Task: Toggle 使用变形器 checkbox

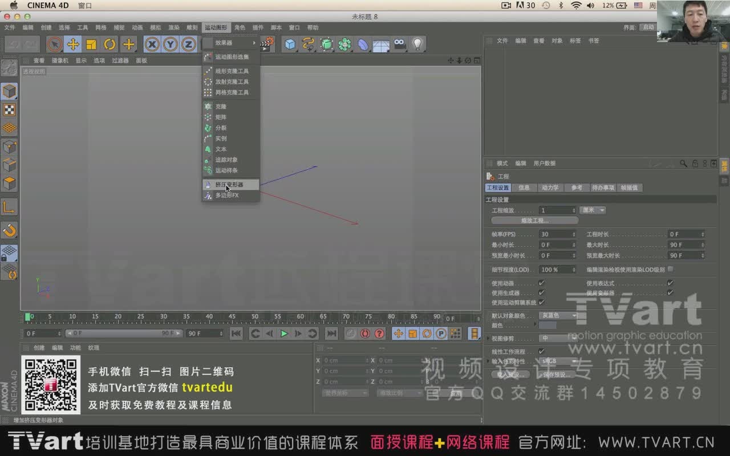Action: 670,293
